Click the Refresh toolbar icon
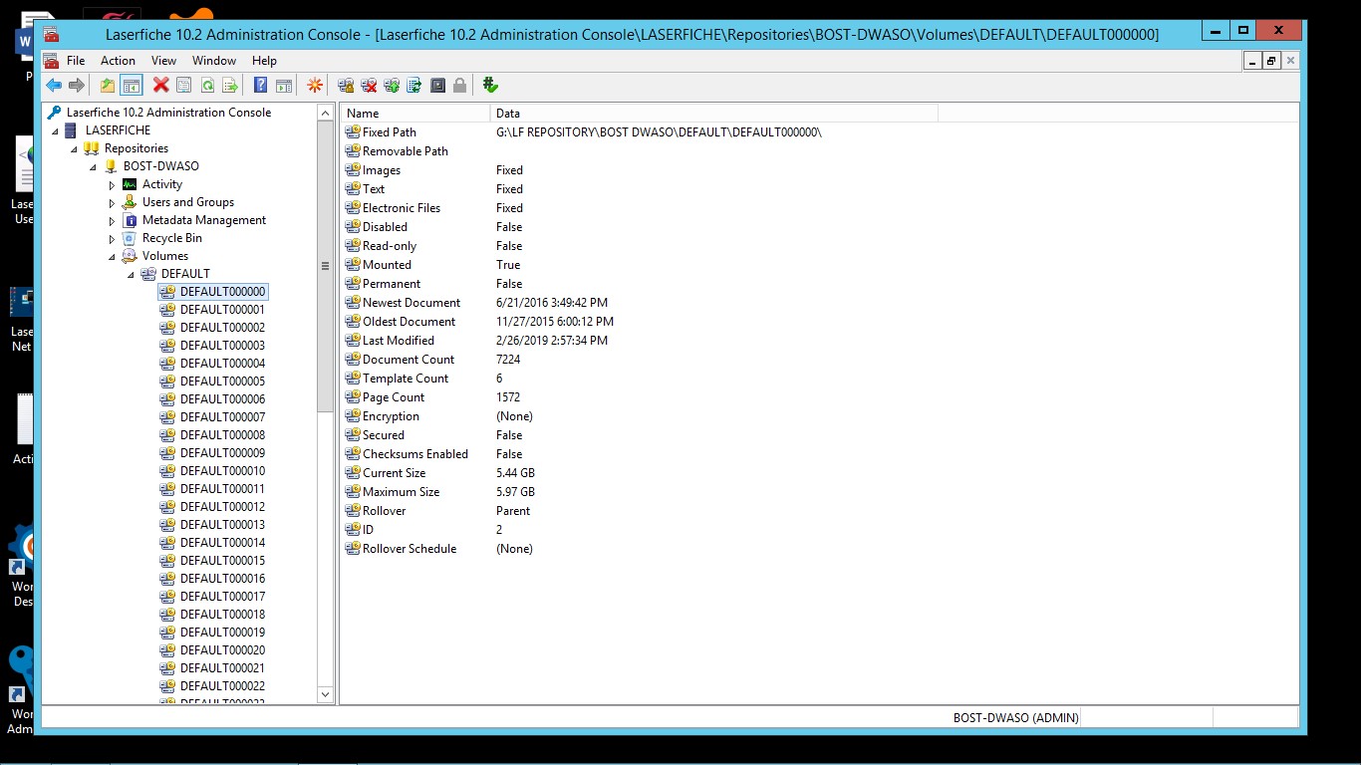1361x765 pixels. [x=207, y=86]
